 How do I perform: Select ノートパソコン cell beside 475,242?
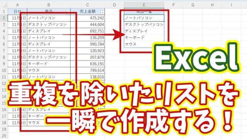tap(49, 18)
